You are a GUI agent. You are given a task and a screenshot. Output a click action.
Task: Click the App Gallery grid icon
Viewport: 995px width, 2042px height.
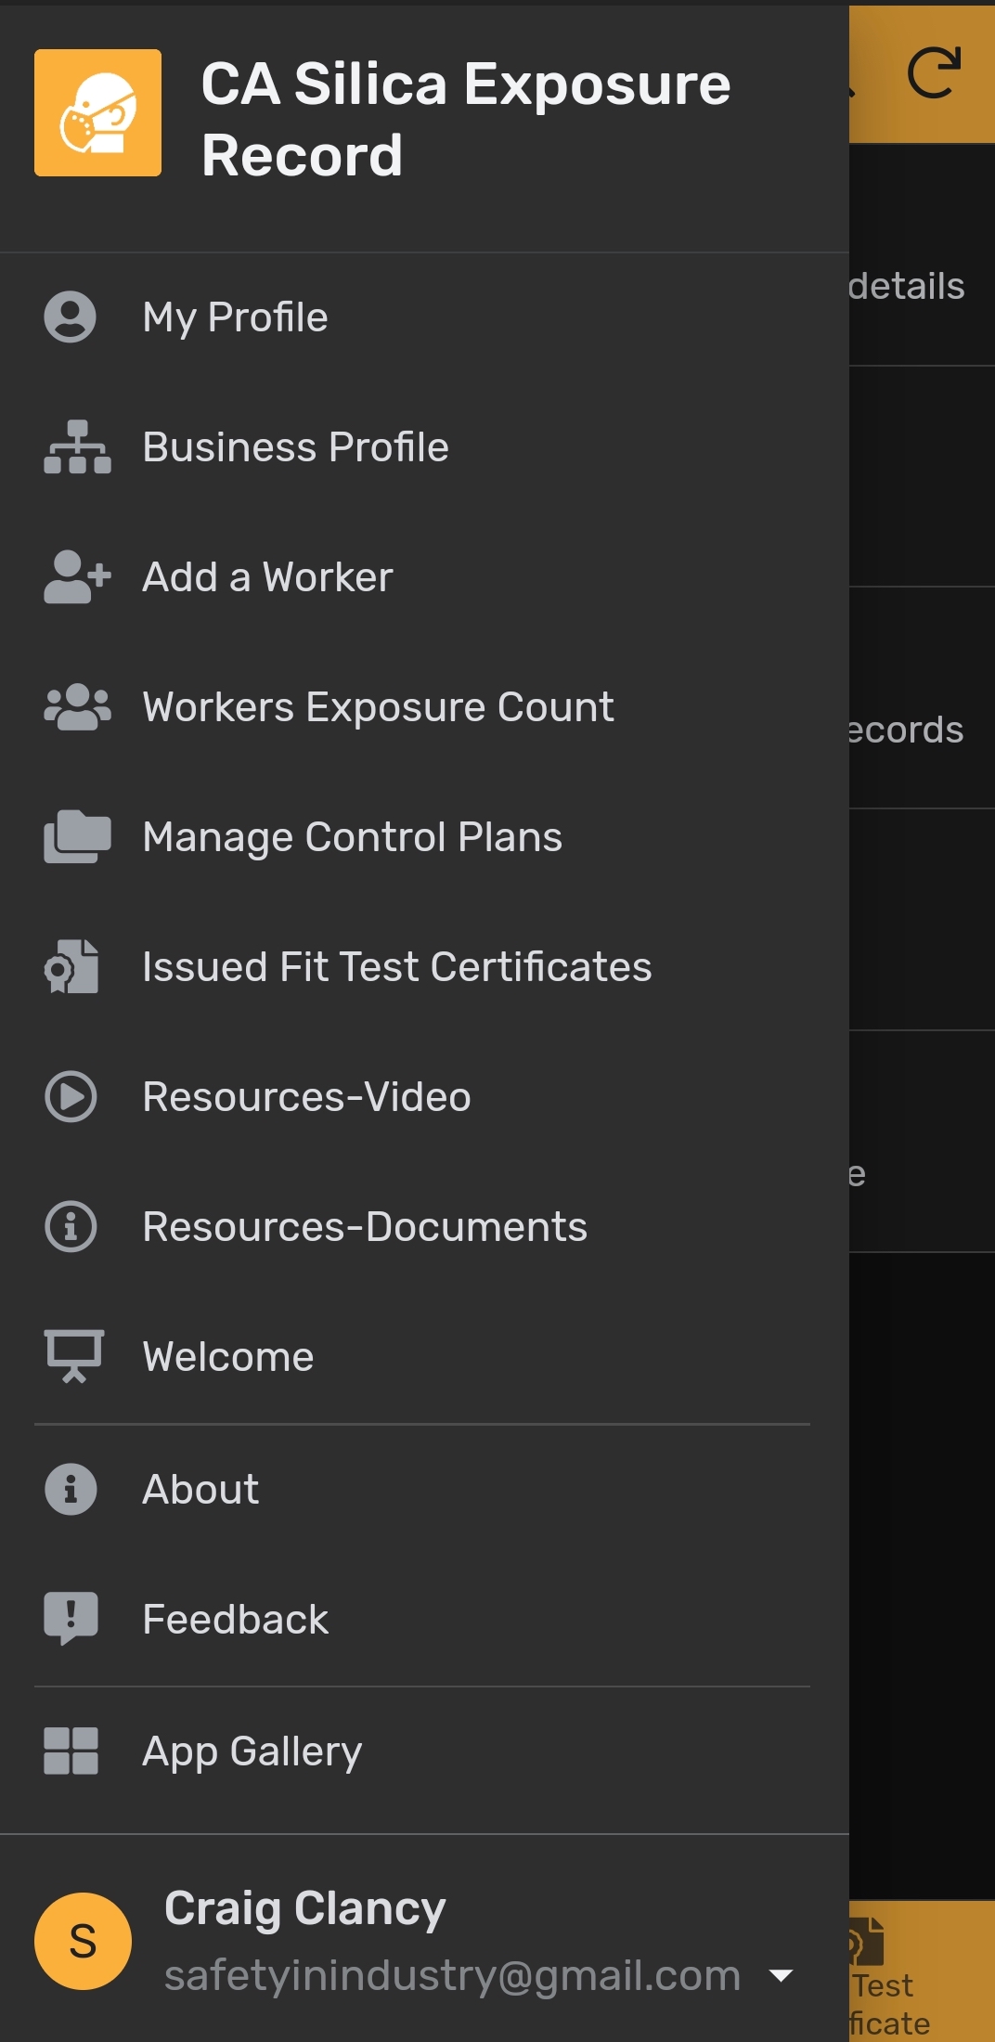pos(71,1751)
